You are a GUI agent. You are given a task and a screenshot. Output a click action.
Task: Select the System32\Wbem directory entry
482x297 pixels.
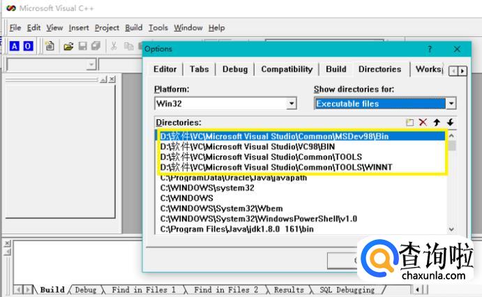pyautogui.click(x=302, y=208)
